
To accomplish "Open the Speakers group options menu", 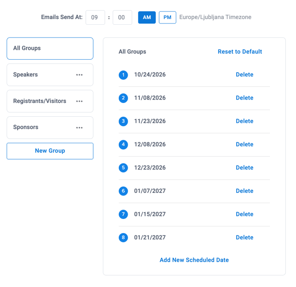I will (x=79, y=75).
